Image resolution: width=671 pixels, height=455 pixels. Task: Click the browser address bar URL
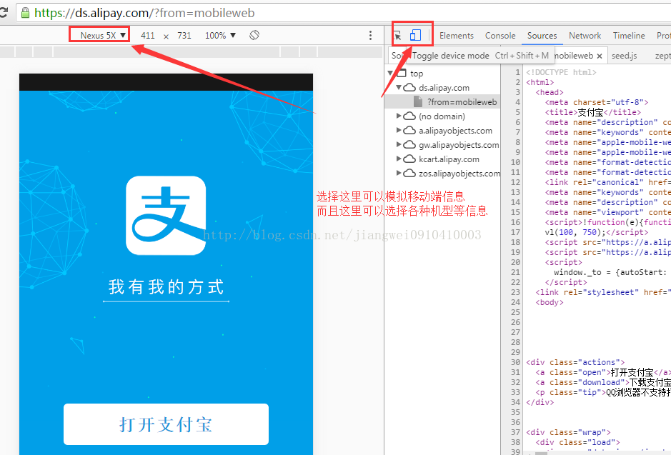click(x=144, y=13)
